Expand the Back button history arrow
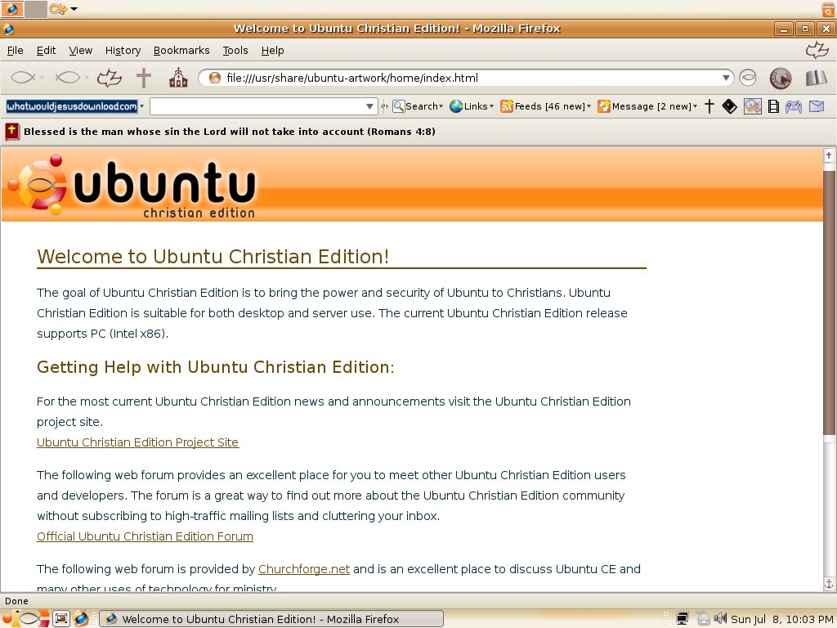 click(43, 78)
